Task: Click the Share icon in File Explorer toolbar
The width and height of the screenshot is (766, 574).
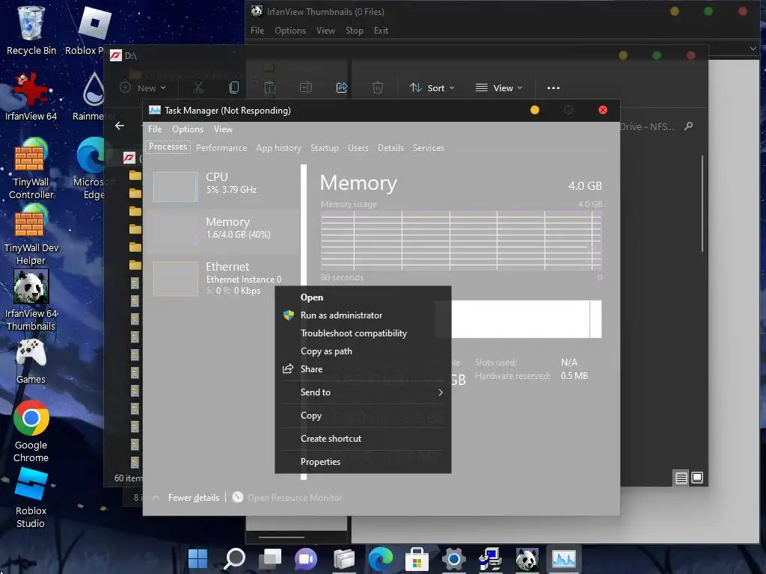Action: click(341, 87)
